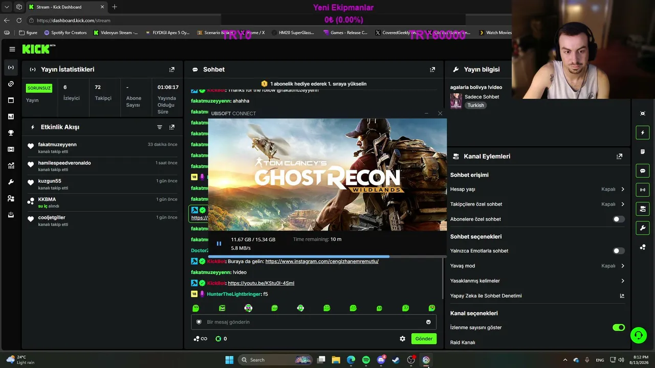Pause the Ghost Recon Wildlands download

[219, 244]
